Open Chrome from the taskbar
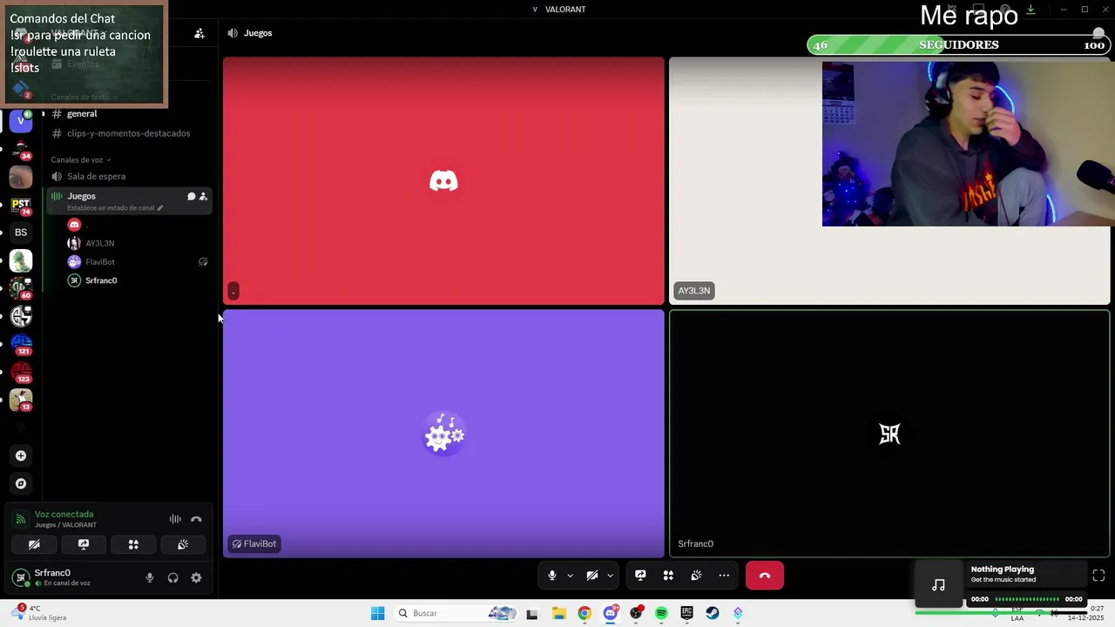1115x627 pixels. pos(584,613)
